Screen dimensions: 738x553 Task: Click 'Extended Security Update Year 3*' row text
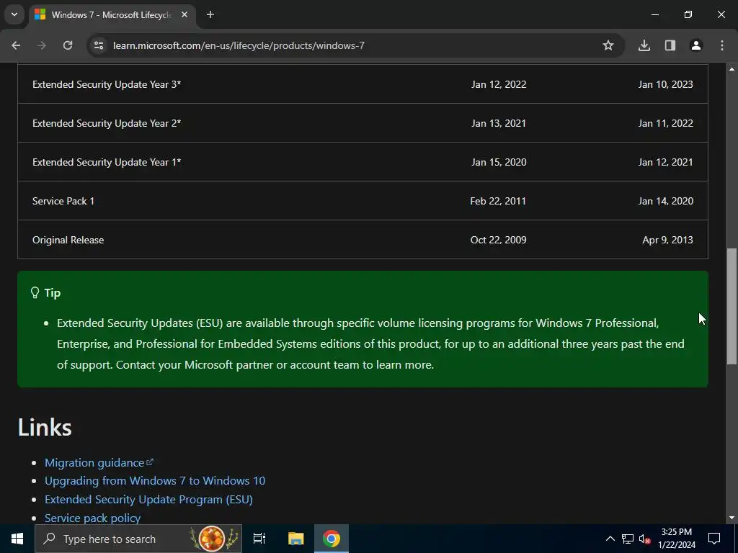[107, 85]
